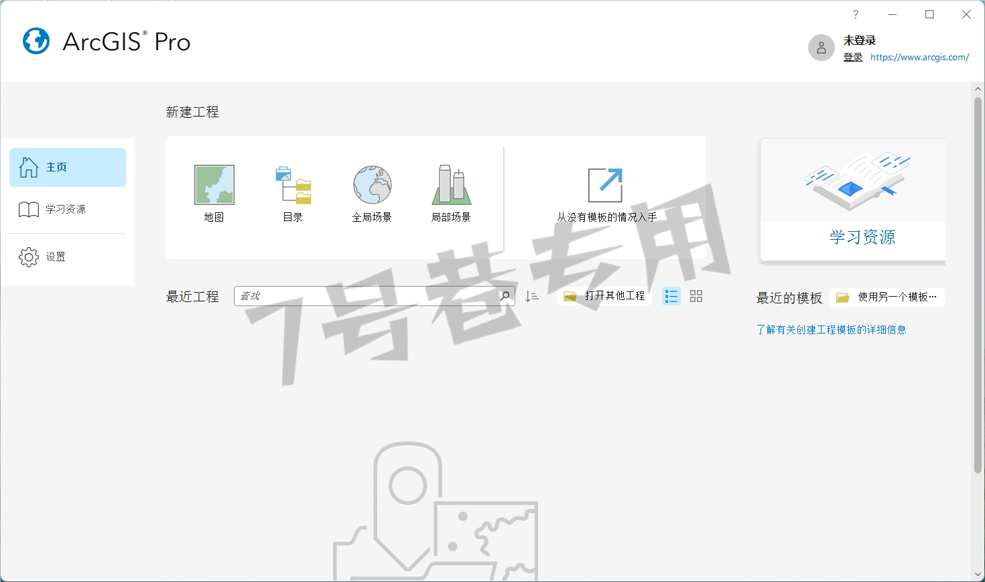Image resolution: width=985 pixels, height=582 pixels.
Task: Switch recent projects to tile view
Action: 696,296
